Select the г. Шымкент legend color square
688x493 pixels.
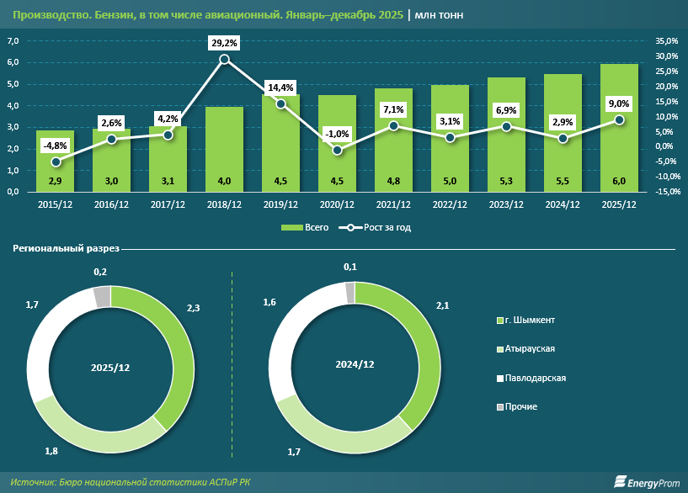tap(499, 321)
